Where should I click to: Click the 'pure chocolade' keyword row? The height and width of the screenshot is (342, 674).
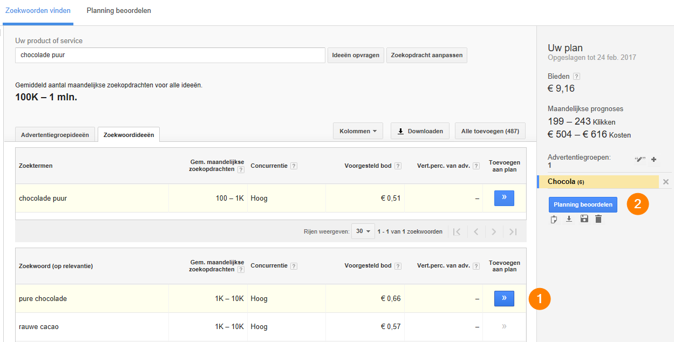click(270, 298)
